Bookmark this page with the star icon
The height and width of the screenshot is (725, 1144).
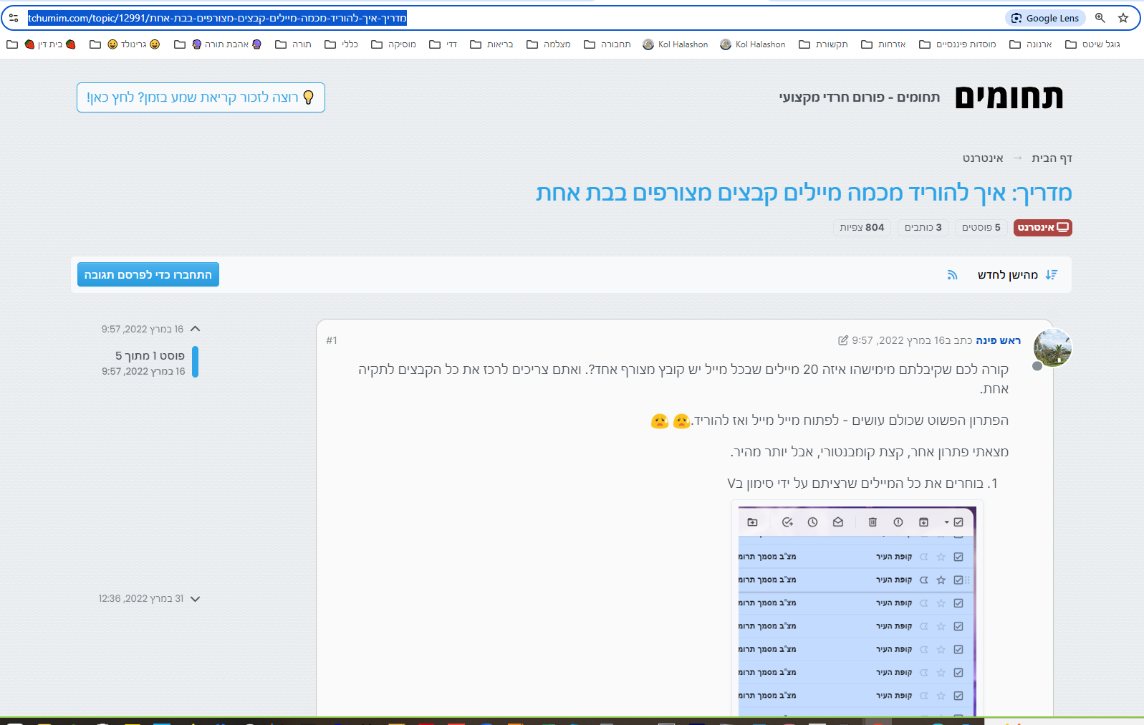tap(1123, 18)
